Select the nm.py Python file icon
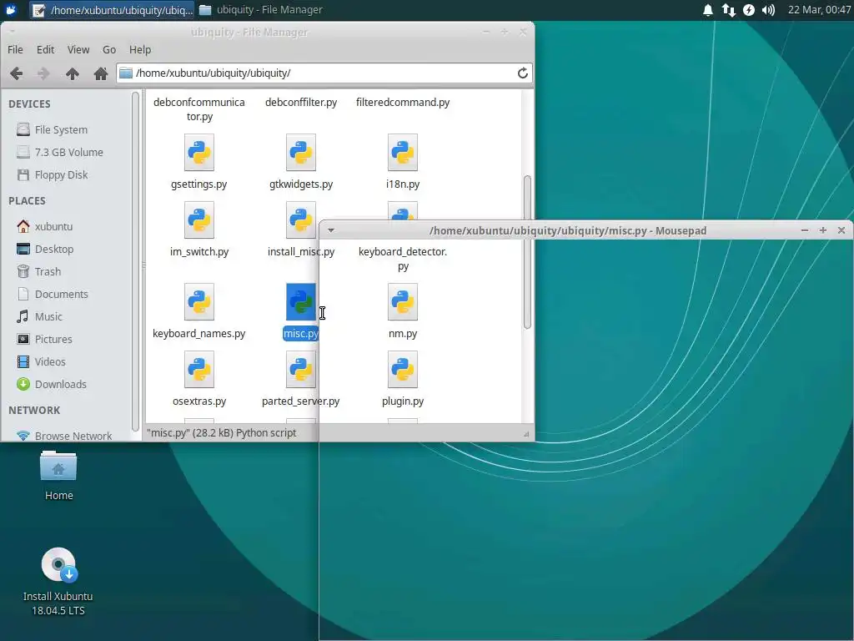This screenshot has width=854, height=641. click(x=403, y=302)
